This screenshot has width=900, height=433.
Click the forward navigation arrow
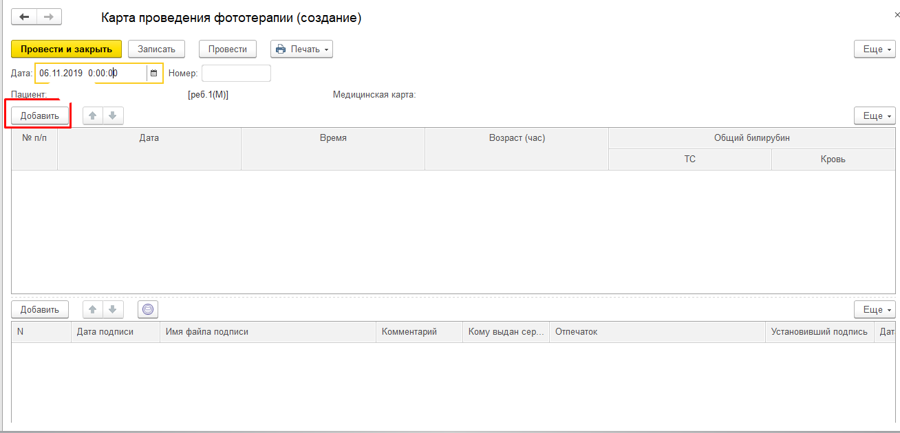tap(49, 17)
